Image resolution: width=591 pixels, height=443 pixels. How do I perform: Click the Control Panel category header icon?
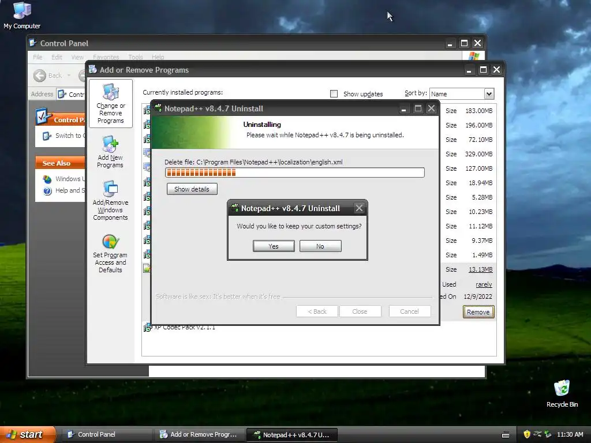pos(44,117)
